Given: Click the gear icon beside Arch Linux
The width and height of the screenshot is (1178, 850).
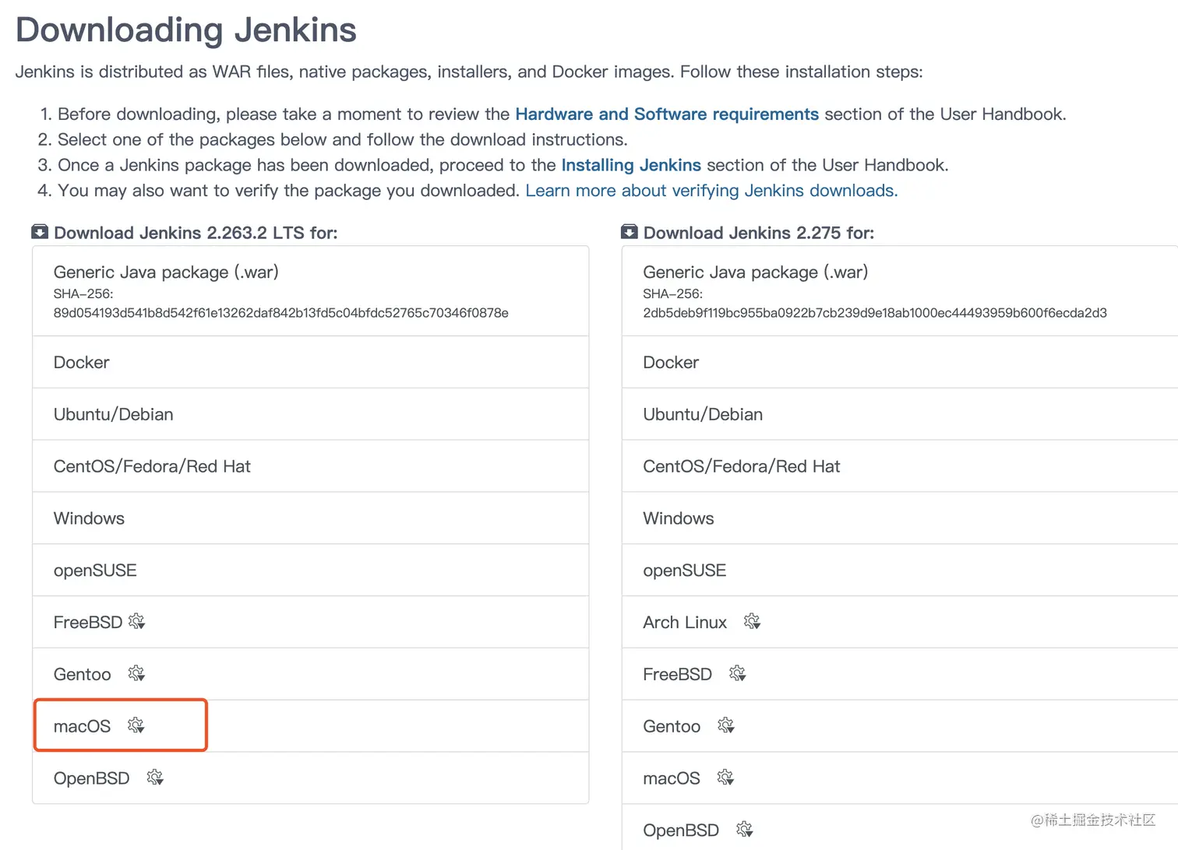Looking at the screenshot, I should [x=752, y=621].
